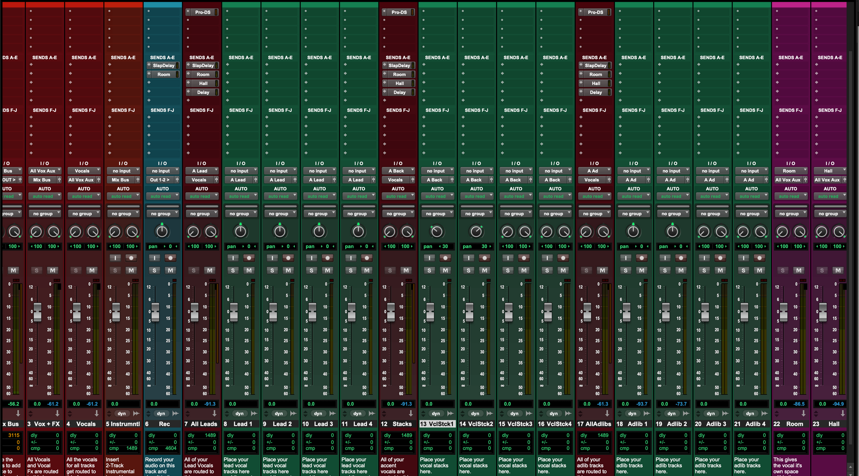Open the Pro-DS insert on Stacks track
This screenshot has height=476, width=859.
pyautogui.click(x=399, y=12)
